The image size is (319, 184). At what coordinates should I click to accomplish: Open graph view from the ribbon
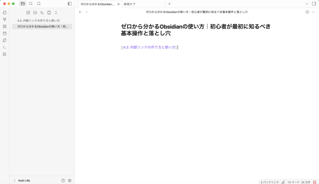click(x=4, y=19)
